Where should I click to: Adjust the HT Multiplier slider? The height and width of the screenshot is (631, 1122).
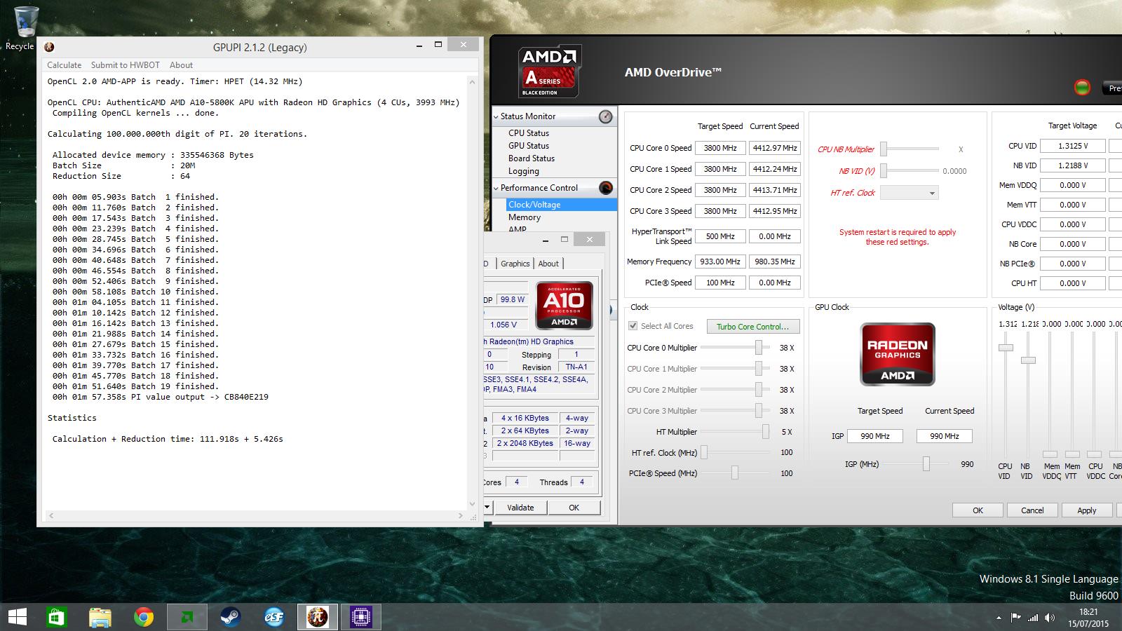765,431
